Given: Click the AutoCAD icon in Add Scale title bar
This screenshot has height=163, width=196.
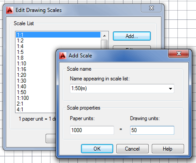Looking at the screenshot, I should [63, 56].
